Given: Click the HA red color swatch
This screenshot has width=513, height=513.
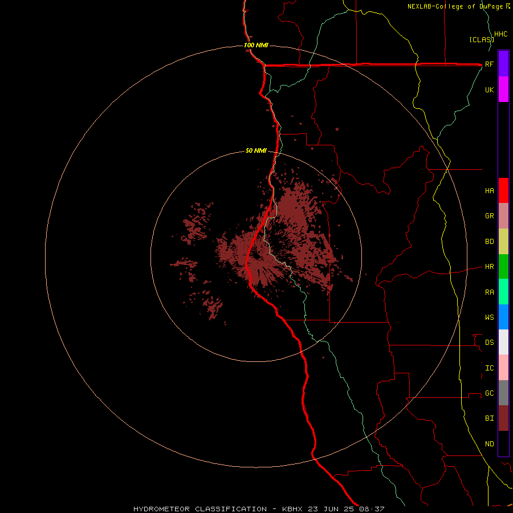Looking at the screenshot, I should tap(503, 190).
